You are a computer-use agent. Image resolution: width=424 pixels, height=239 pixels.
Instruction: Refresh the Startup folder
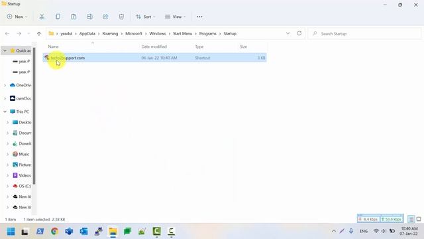(x=299, y=33)
